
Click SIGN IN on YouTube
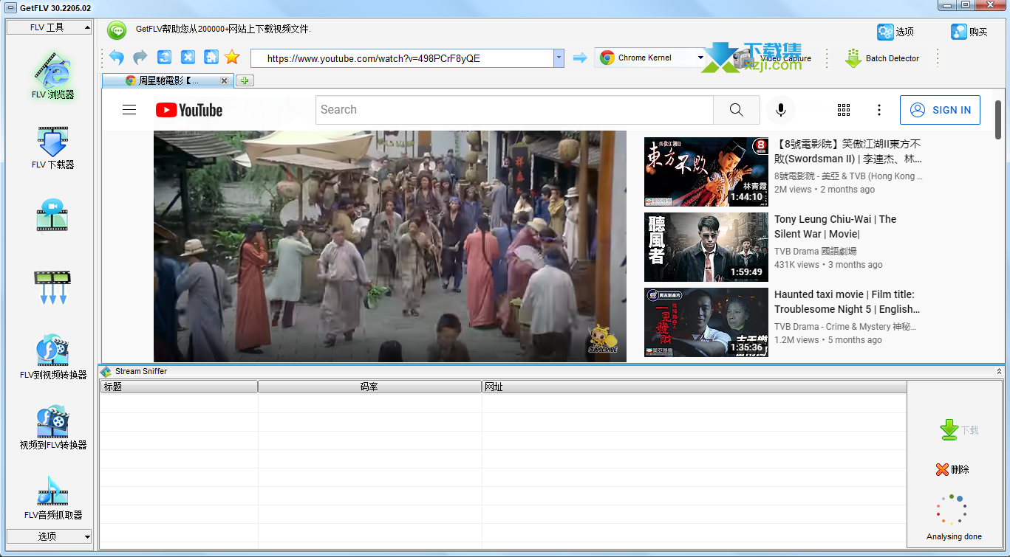point(940,110)
